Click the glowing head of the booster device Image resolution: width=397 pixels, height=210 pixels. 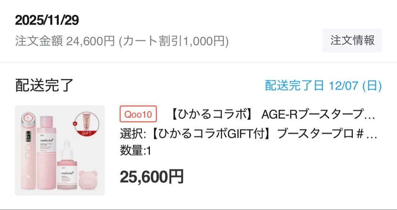(x=26, y=117)
